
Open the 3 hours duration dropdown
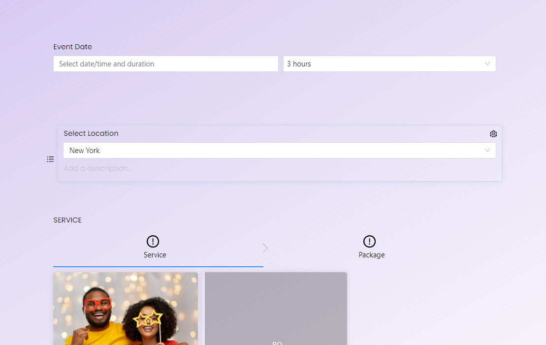point(389,63)
